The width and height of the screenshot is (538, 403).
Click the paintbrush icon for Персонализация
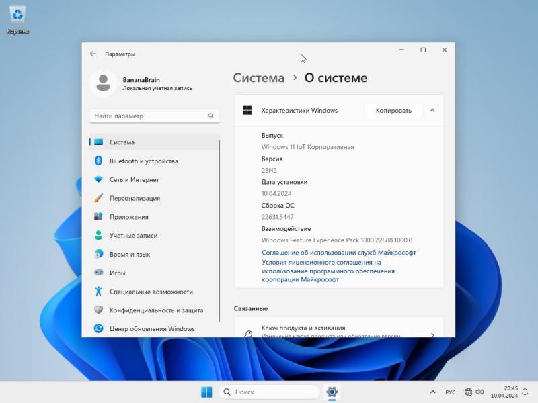tap(98, 198)
